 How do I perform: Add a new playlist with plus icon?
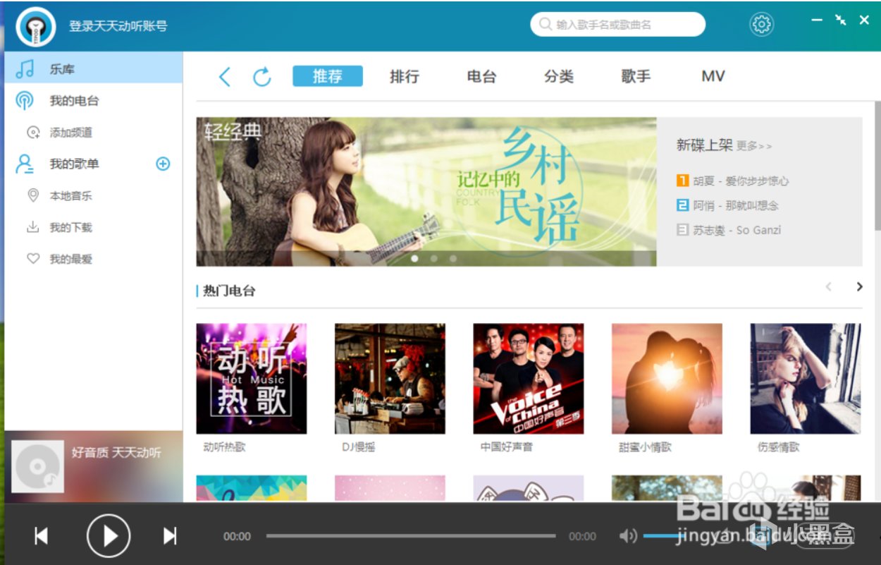163,164
